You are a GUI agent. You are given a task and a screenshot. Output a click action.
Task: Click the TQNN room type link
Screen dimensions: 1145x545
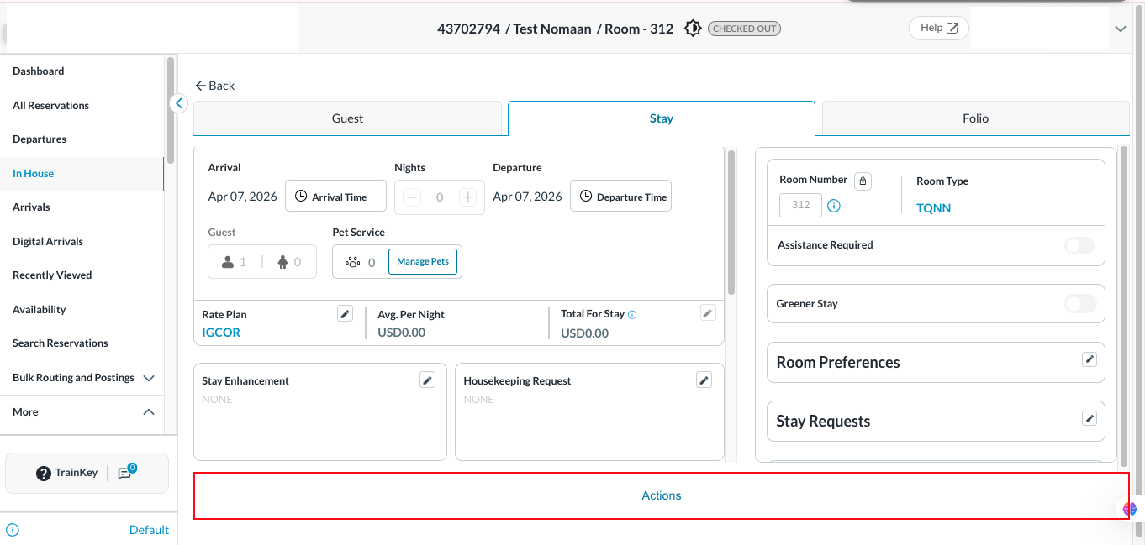pyautogui.click(x=933, y=208)
